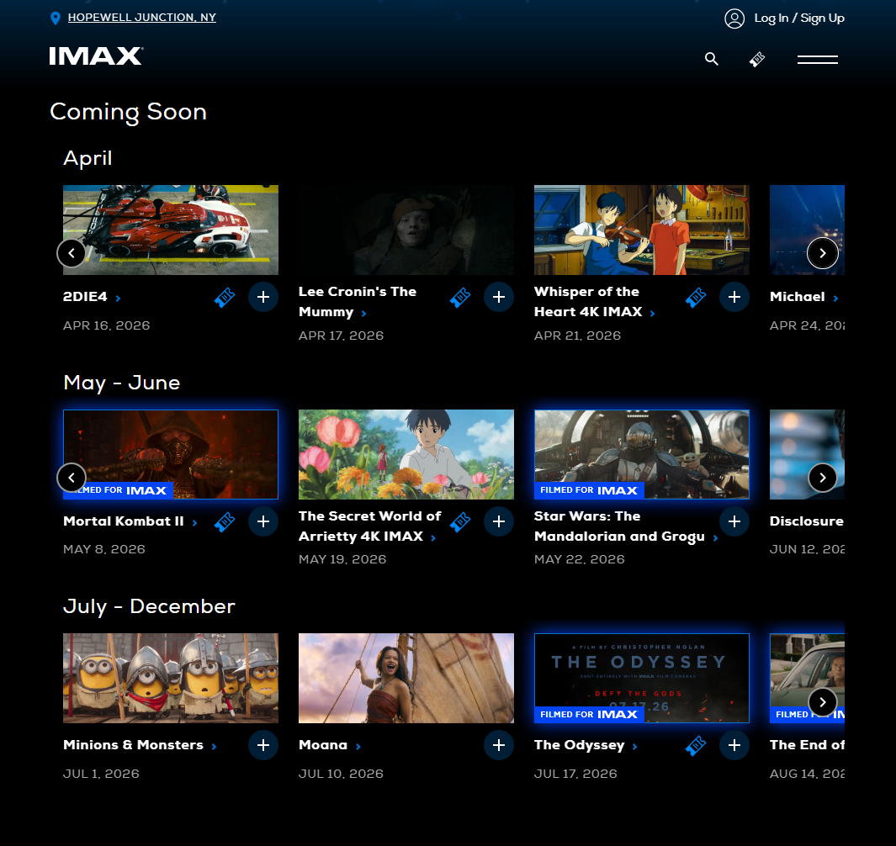896x846 pixels.
Task: Click the Secret World of Arrietty thumbnail
Action: pos(406,454)
